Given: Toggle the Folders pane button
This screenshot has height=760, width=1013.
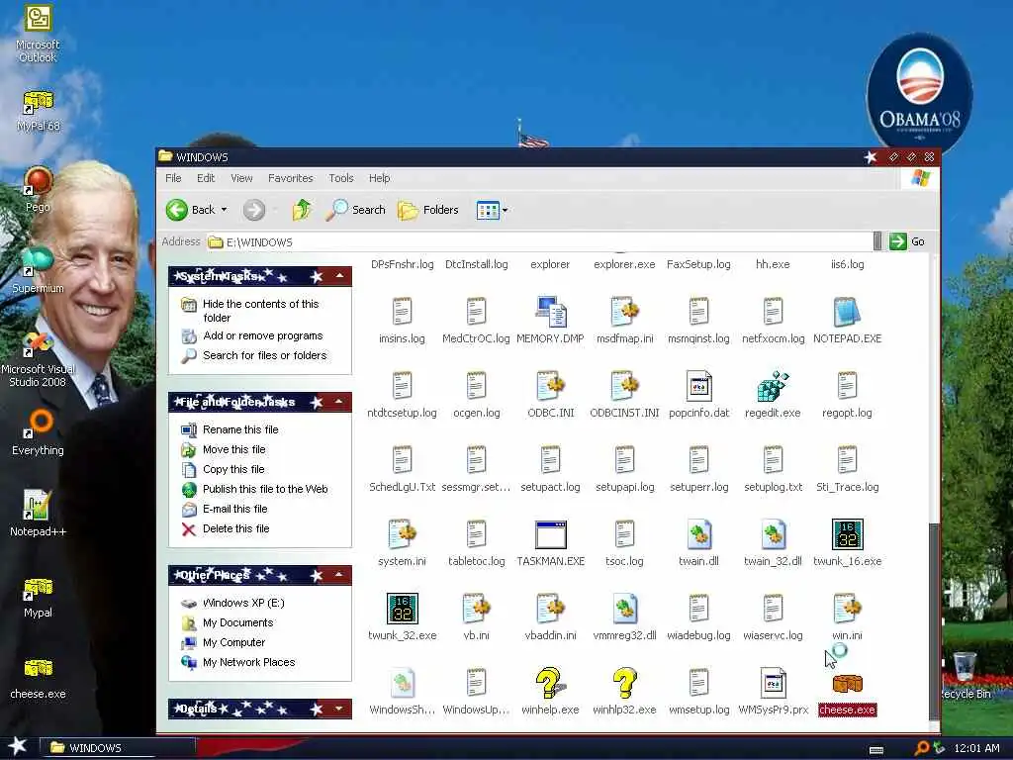Looking at the screenshot, I should tap(427, 210).
